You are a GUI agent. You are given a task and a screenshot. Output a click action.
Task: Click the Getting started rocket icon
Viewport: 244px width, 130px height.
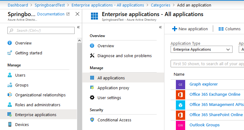click(x=10, y=53)
